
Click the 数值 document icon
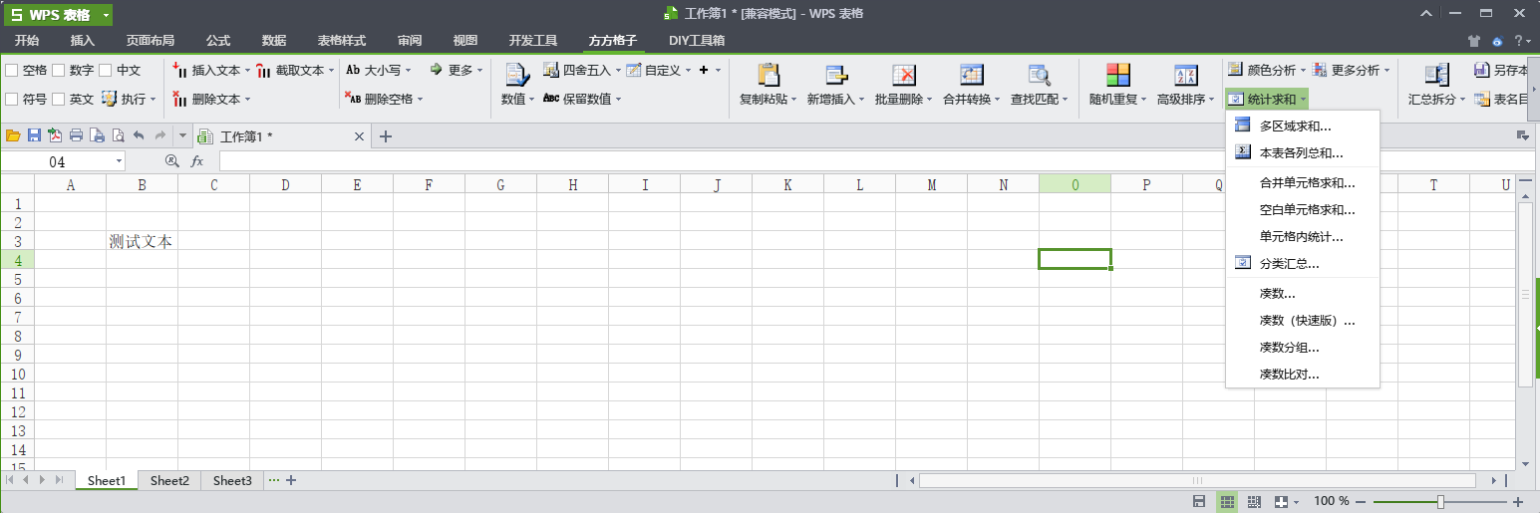[x=517, y=76]
